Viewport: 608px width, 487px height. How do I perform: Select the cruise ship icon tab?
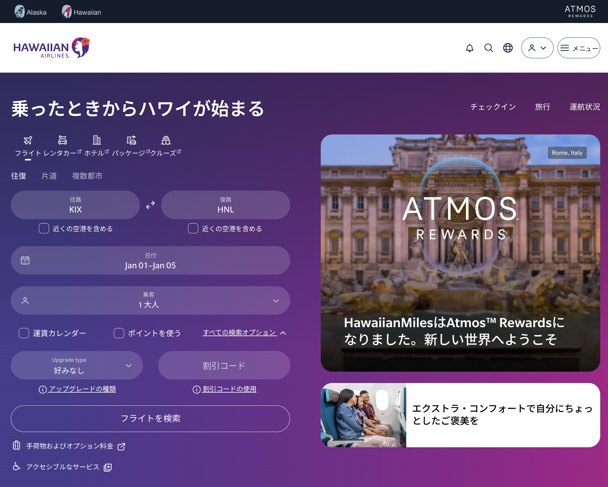pyautogui.click(x=166, y=140)
